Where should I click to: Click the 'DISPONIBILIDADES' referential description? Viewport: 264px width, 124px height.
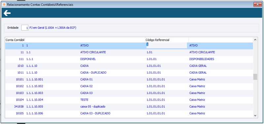tap(202, 59)
